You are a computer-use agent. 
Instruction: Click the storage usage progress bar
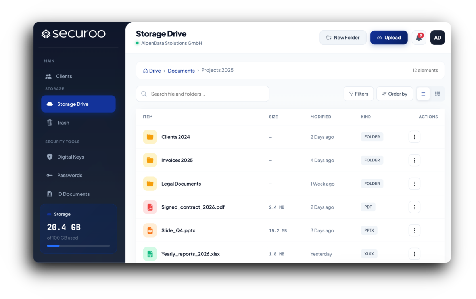78,246
